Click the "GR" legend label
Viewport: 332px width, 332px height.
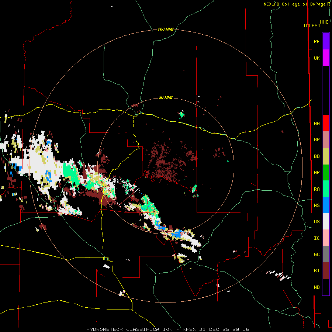pos(317,140)
